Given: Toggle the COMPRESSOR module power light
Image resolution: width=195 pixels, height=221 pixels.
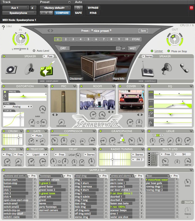Looking at the screenshot, I should pyautogui.click(x=52, y=131).
